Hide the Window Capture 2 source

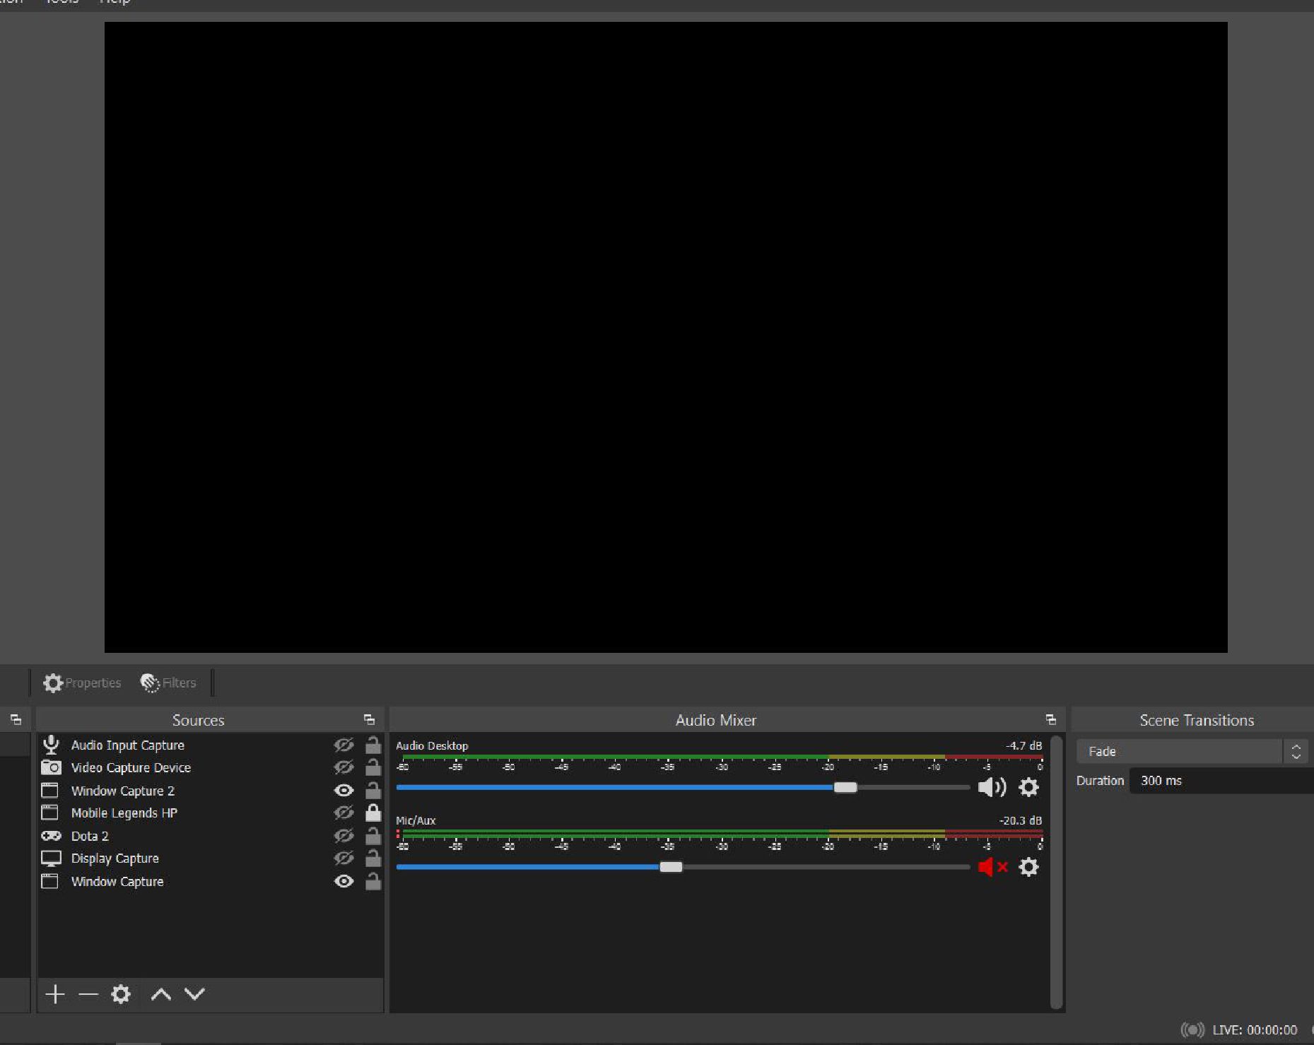coord(344,791)
